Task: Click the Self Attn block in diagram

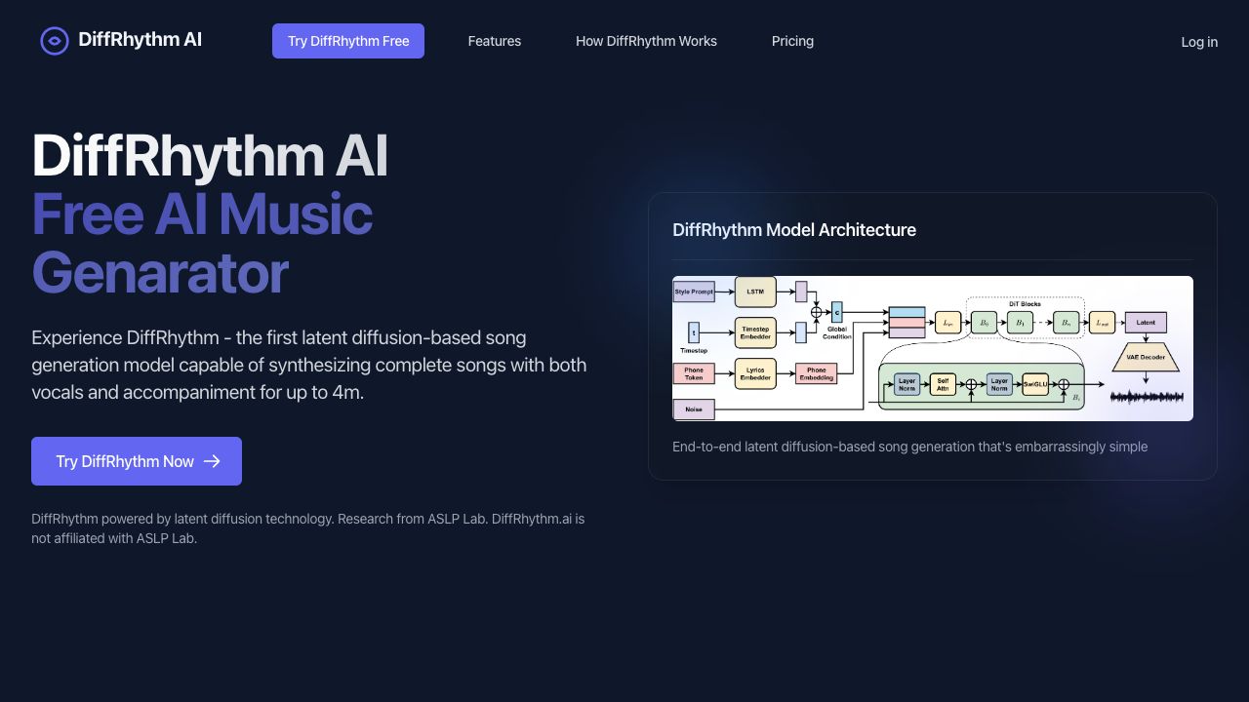Action: click(943, 384)
